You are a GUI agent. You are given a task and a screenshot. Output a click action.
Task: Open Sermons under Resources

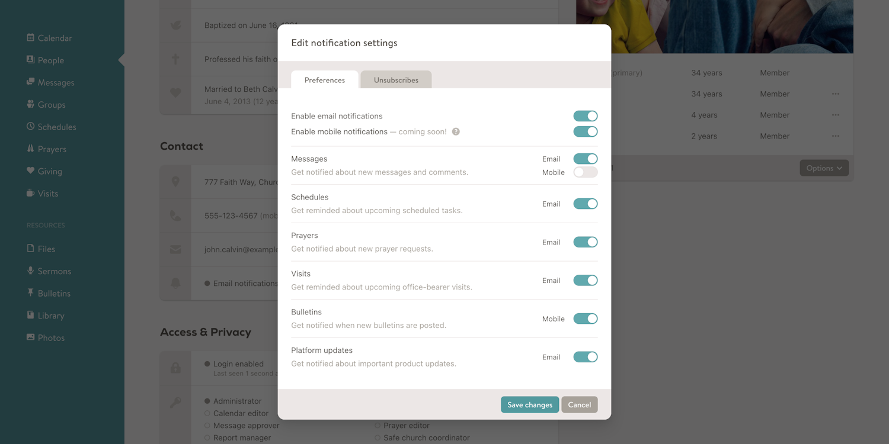tap(54, 271)
